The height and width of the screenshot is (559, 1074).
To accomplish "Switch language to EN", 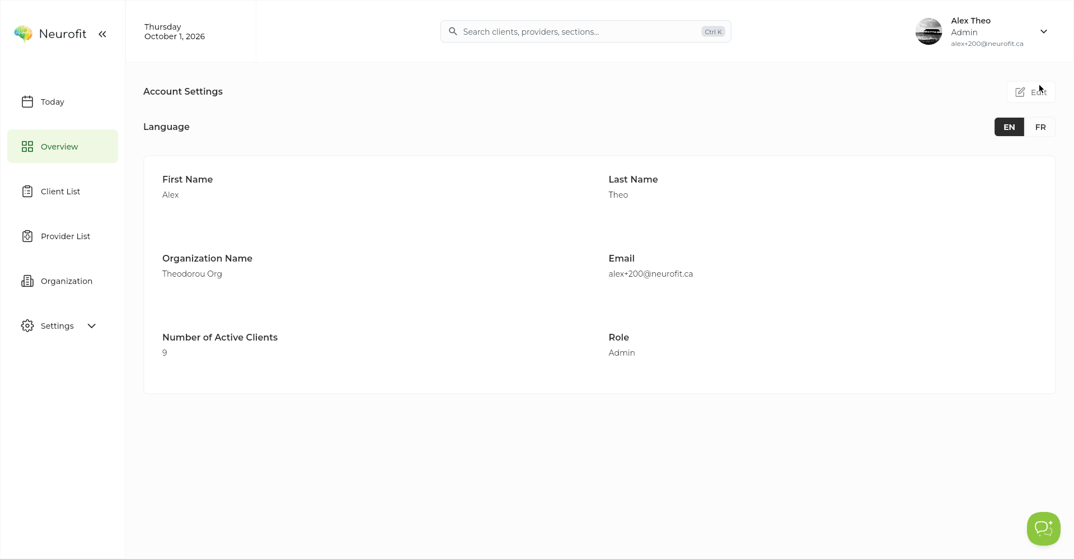I will pyautogui.click(x=1009, y=127).
